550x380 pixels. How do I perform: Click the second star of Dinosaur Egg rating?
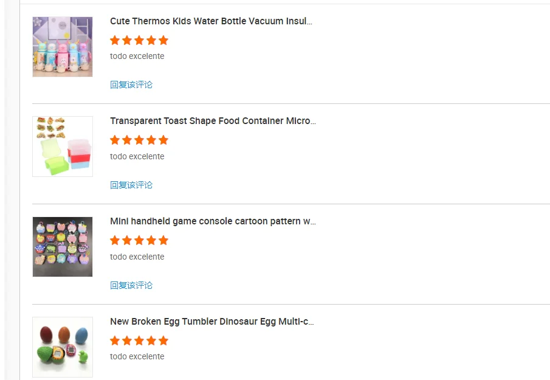click(x=127, y=340)
